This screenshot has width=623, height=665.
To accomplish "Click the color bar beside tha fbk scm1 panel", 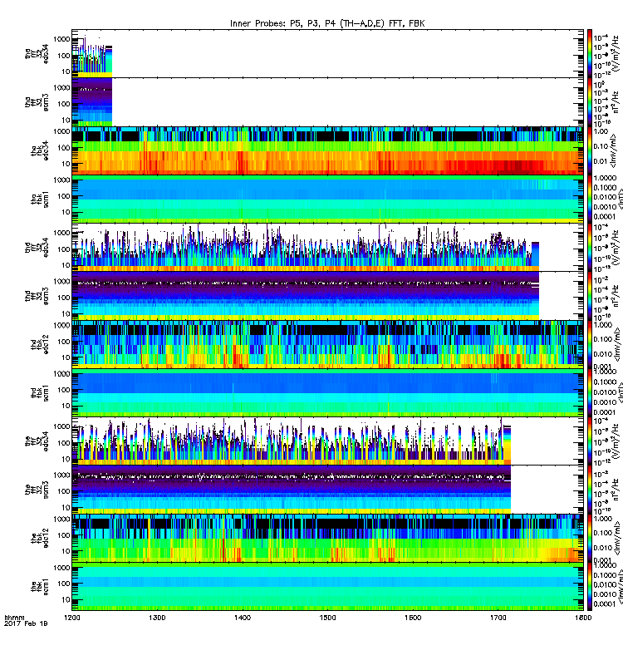I will click(x=590, y=199).
